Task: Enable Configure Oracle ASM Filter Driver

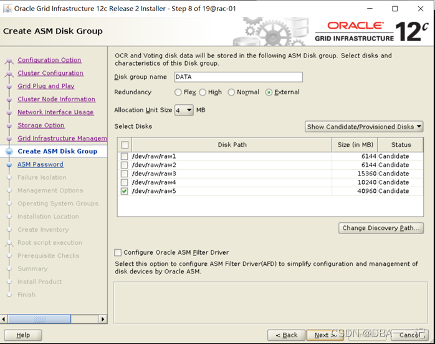Action: pyautogui.click(x=118, y=252)
